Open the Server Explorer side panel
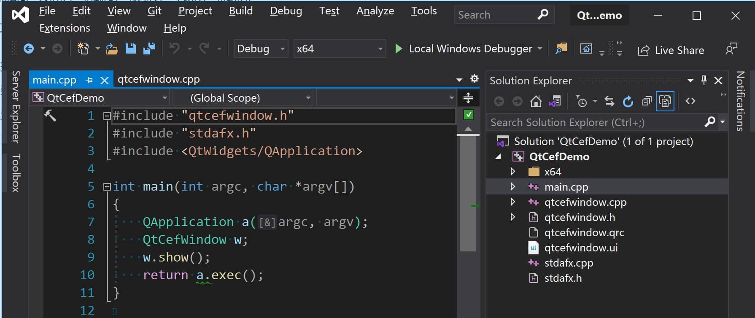 pyautogui.click(x=16, y=107)
